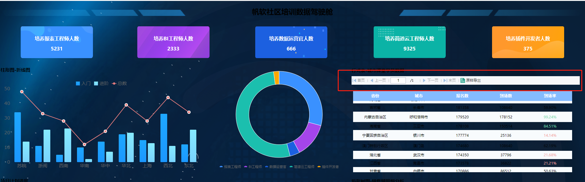The image size is (585, 182).
Task: Toggle the 总数 line legend
Action: click(119, 83)
